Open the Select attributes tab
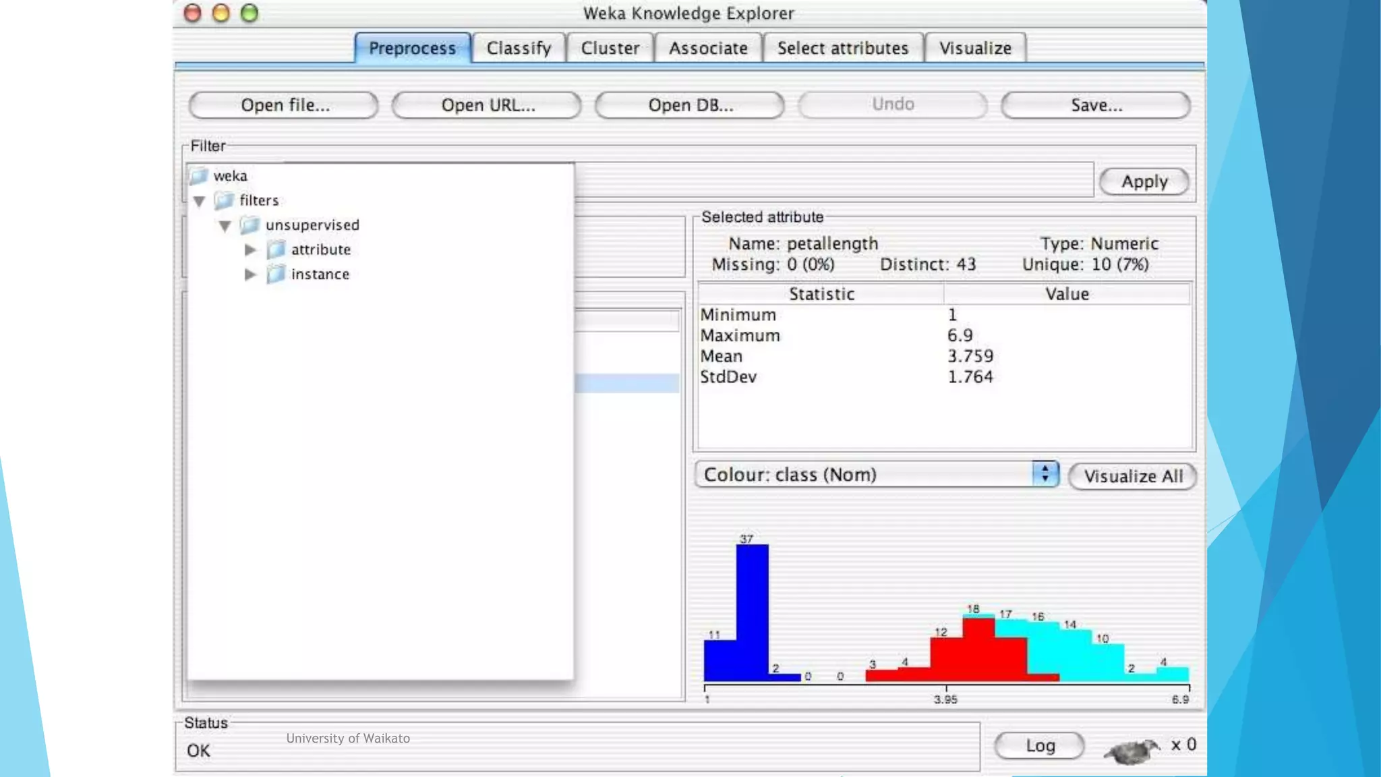This screenshot has width=1381, height=777. click(842, 49)
